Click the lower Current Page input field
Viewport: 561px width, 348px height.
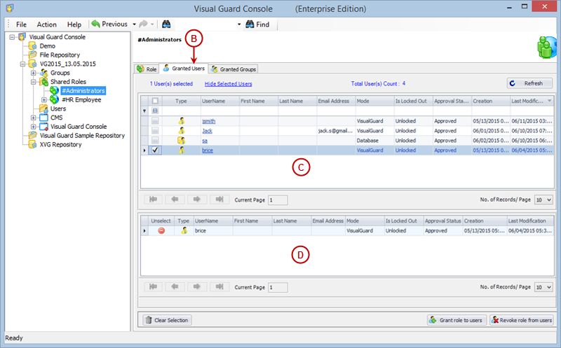pyautogui.click(x=278, y=287)
